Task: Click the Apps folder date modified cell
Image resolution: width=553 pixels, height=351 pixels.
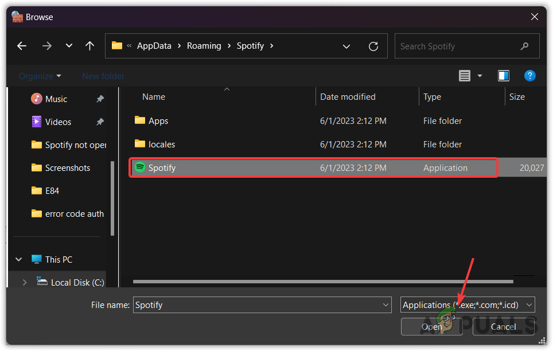Action: coord(353,121)
